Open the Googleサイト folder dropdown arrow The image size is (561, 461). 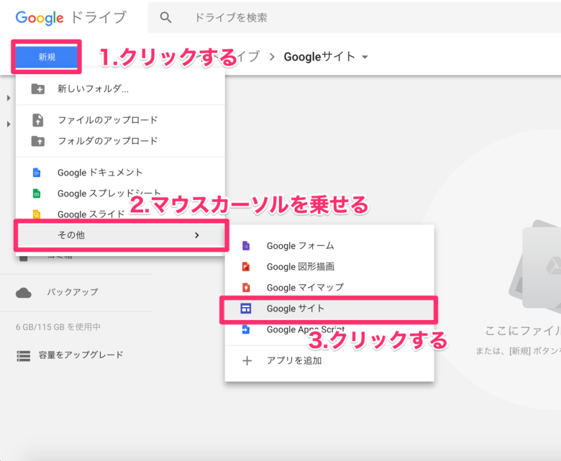365,57
